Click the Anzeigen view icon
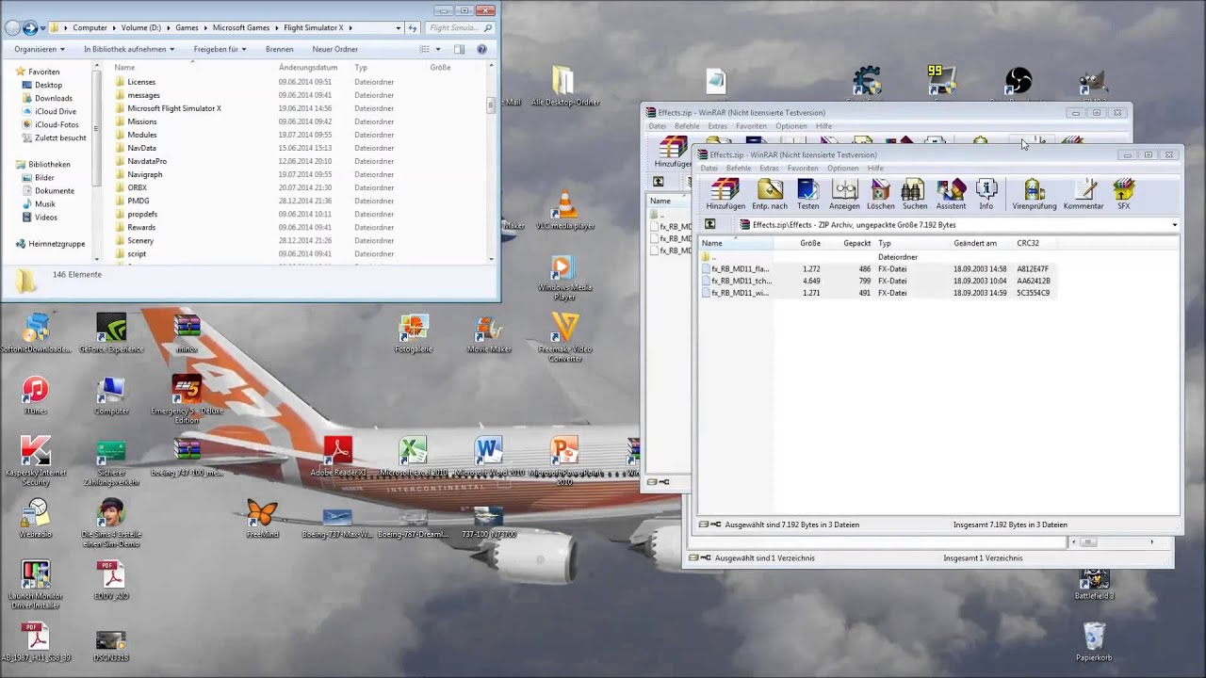 [x=844, y=193]
